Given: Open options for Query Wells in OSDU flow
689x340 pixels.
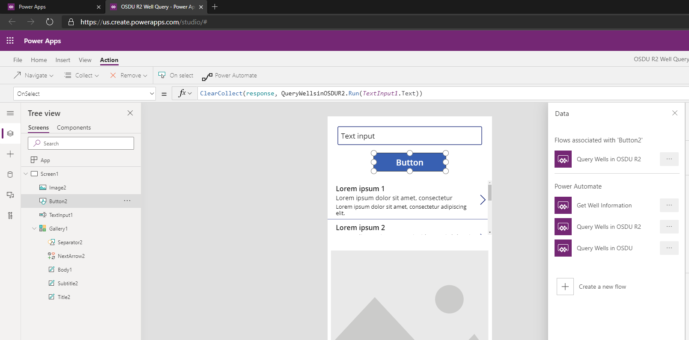Looking at the screenshot, I should [x=669, y=248].
